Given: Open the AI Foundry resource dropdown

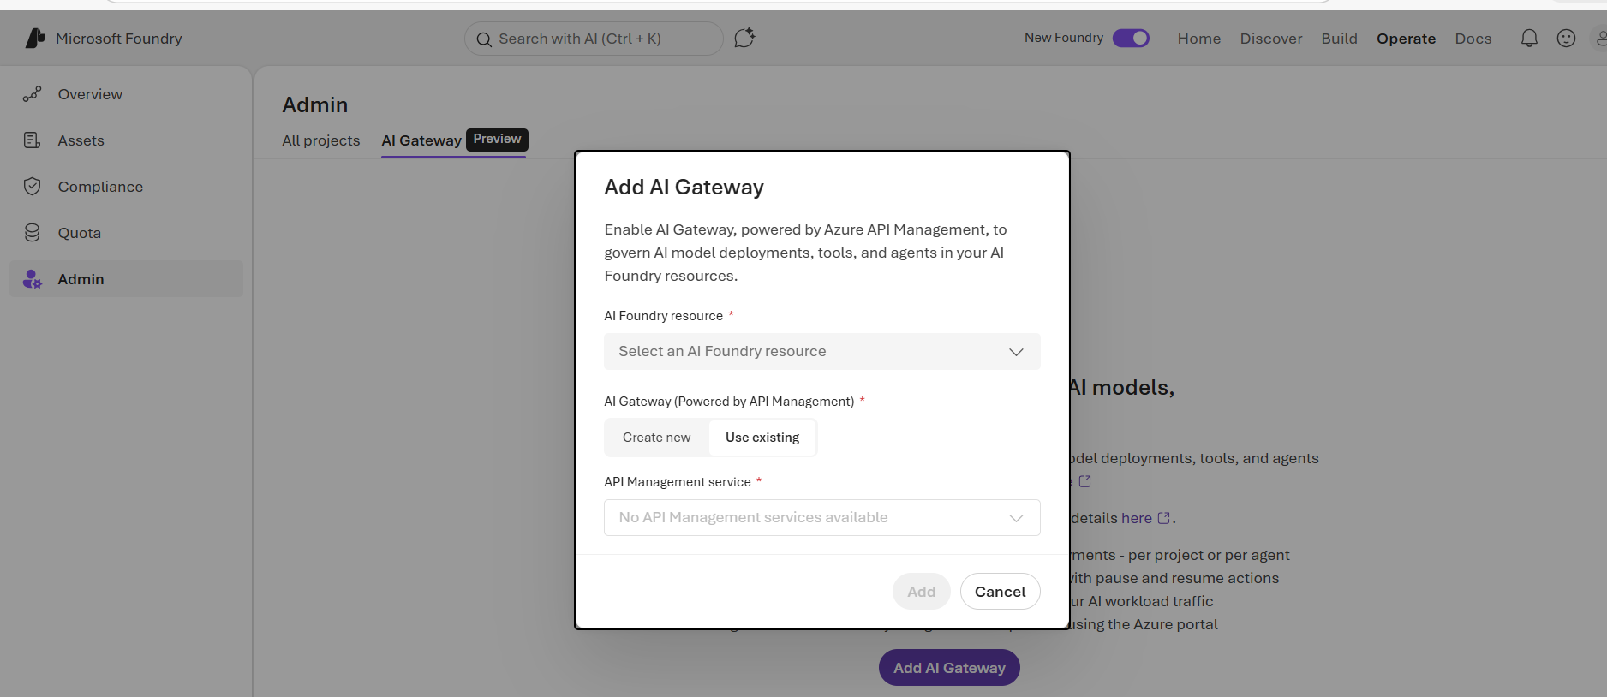Looking at the screenshot, I should tap(822, 352).
